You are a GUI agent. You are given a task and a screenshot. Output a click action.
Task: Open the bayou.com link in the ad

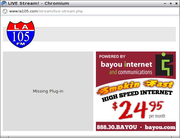coord(160,127)
